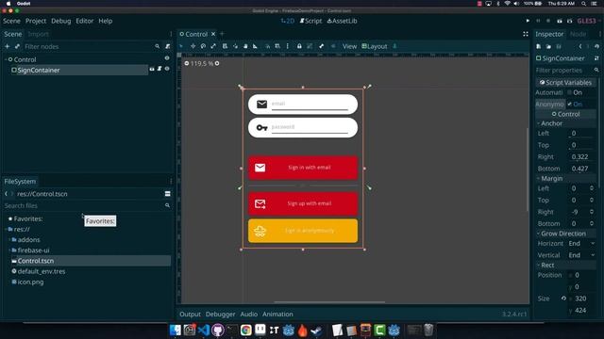Open the Scene menu
Screen dimensions: 604x339
pos(11,21)
